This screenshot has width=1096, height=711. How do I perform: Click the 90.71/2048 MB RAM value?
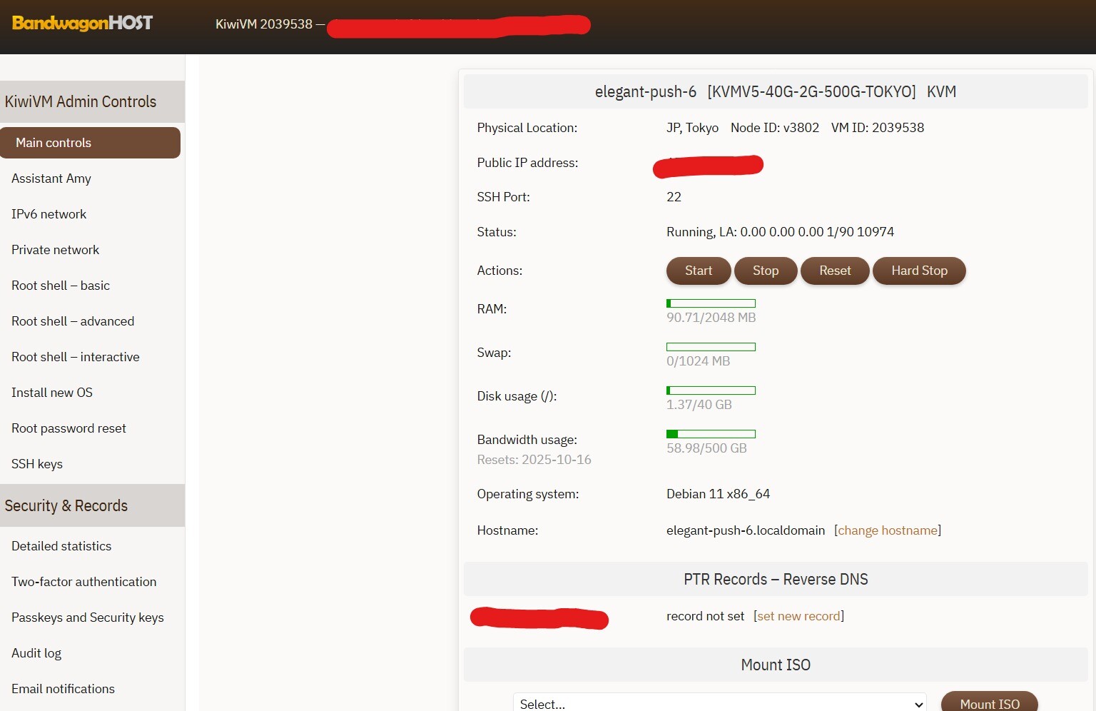[x=711, y=318]
